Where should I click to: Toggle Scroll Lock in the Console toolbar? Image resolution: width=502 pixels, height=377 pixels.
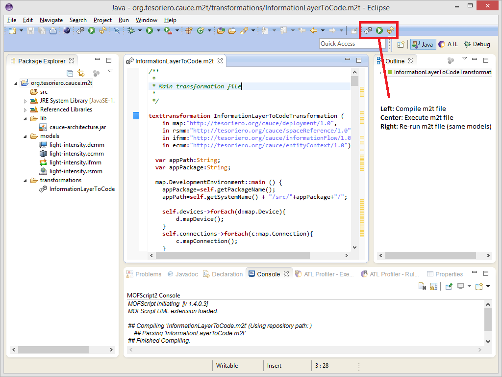click(x=433, y=286)
